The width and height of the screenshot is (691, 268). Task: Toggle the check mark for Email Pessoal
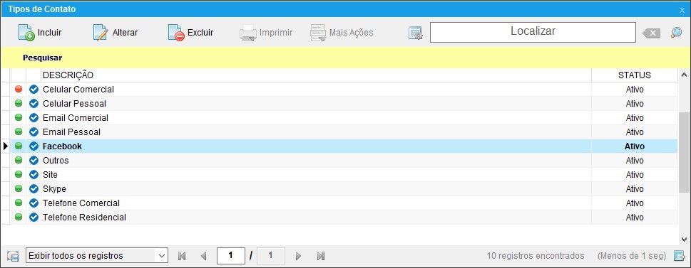(x=34, y=132)
